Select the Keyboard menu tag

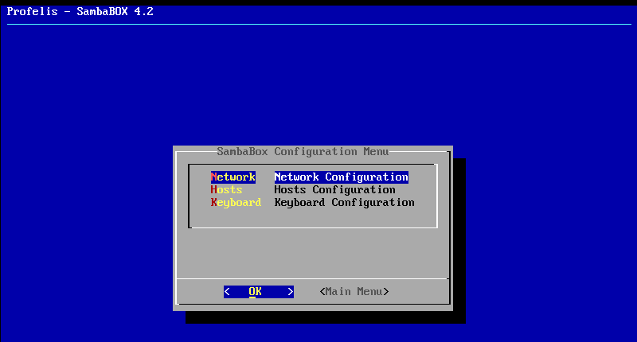236,202
